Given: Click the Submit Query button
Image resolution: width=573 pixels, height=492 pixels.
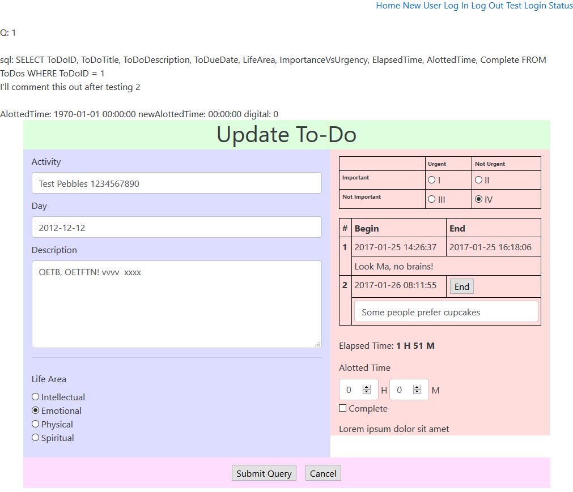Looking at the screenshot, I should [x=264, y=473].
